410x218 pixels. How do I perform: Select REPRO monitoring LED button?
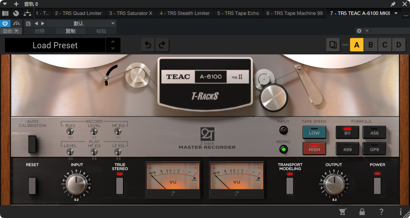(x=283, y=150)
